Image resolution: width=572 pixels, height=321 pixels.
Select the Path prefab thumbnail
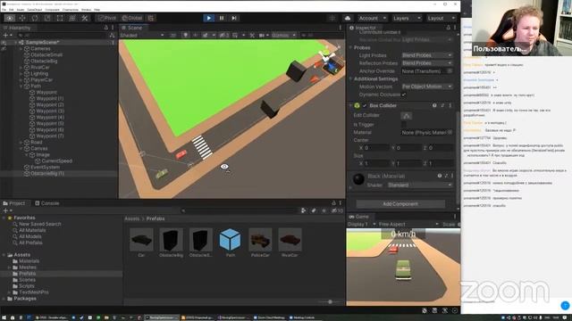[231, 240]
